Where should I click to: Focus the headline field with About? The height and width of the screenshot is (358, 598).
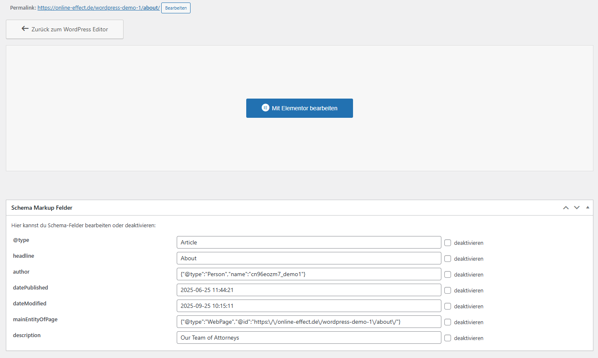[x=309, y=258]
